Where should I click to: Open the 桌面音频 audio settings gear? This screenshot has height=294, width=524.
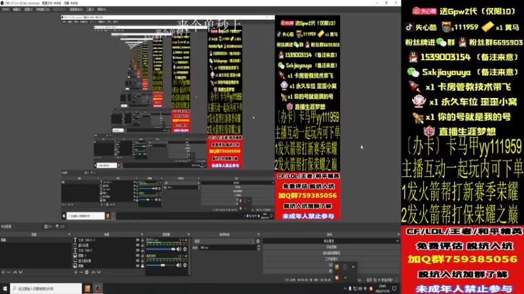tap(185, 265)
